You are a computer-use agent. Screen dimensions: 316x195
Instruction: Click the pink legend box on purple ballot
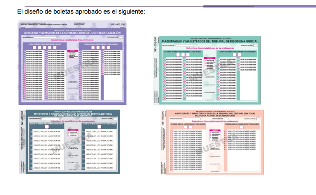71,54
